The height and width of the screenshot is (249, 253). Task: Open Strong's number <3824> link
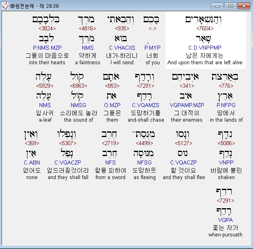pyautogui.click(x=47, y=28)
